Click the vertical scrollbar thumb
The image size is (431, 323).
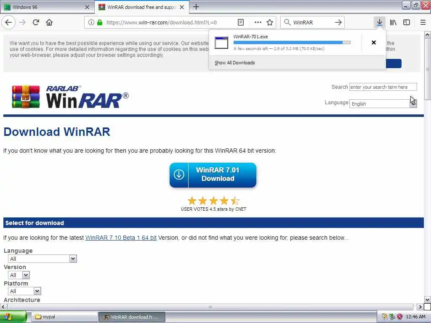427,69
